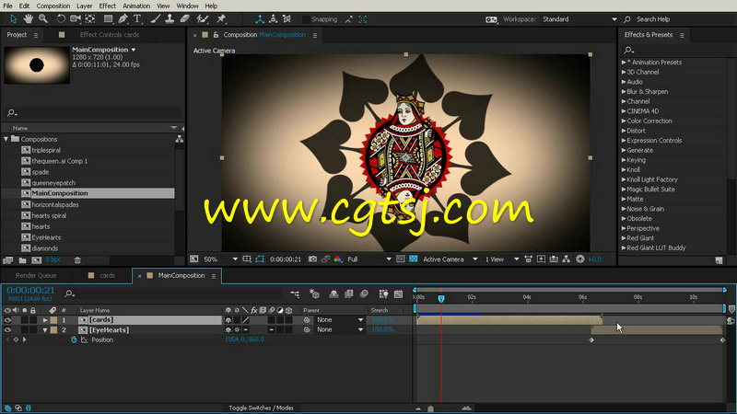This screenshot has width=737, height=414.
Task: Toggle Position stopwatch on EyeHearts layer
Action: tap(74, 339)
